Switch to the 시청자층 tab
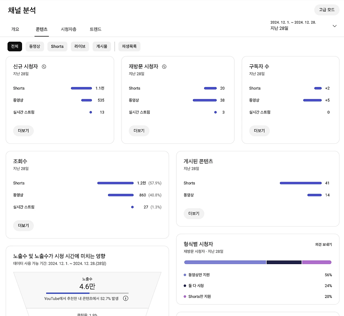 click(x=69, y=29)
